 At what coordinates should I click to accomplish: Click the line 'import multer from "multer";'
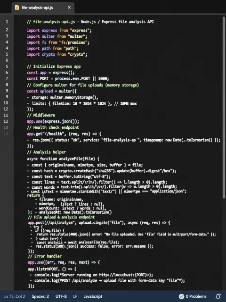(x=57, y=36)
